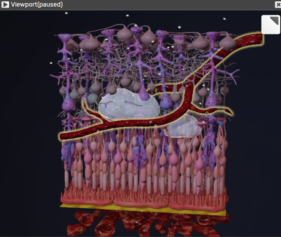Click the play button in the Viewport title bar

(5, 4)
